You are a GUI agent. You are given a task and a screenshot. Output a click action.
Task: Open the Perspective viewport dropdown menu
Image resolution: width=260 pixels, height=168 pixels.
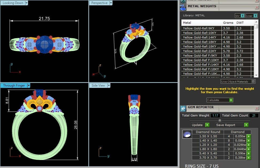111,3
